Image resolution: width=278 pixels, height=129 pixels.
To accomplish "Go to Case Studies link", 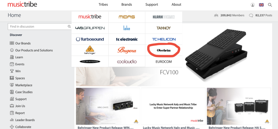I will click(24, 92).
